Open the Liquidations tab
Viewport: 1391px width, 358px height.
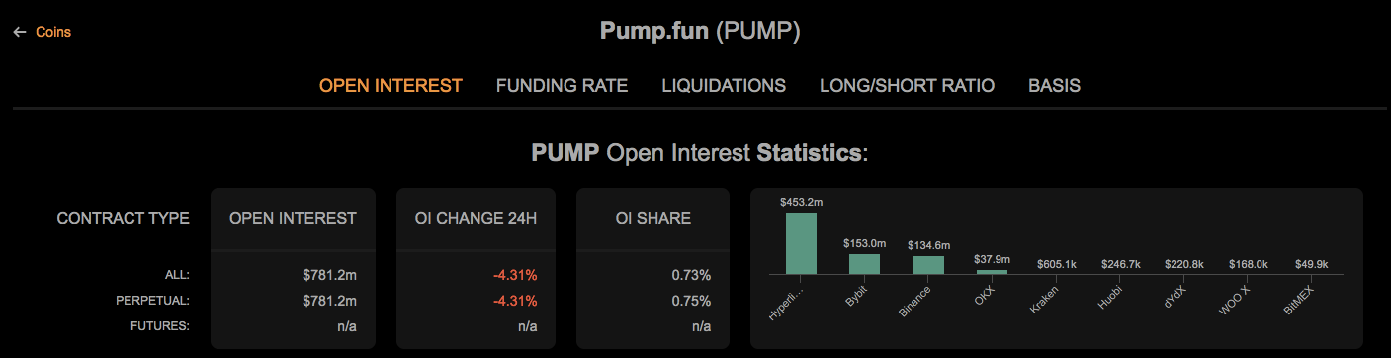pos(724,85)
